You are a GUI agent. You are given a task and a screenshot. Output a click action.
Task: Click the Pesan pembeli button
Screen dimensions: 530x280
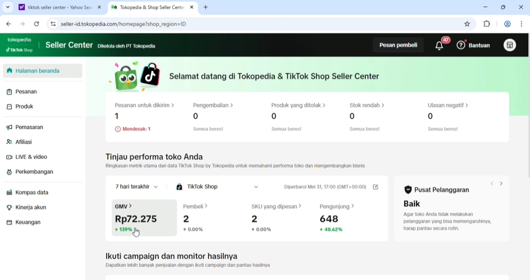point(398,45)
